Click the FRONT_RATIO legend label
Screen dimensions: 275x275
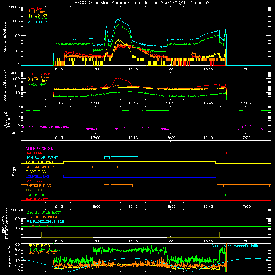tap(39, 246)
